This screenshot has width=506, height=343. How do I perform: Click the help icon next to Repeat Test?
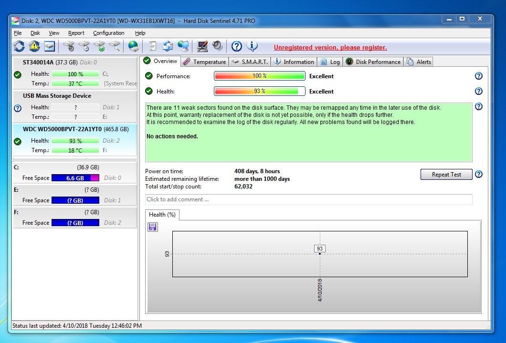pos(479,174)
